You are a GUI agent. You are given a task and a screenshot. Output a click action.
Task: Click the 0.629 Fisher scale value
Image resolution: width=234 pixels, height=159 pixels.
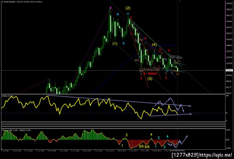tap(228, 130)
